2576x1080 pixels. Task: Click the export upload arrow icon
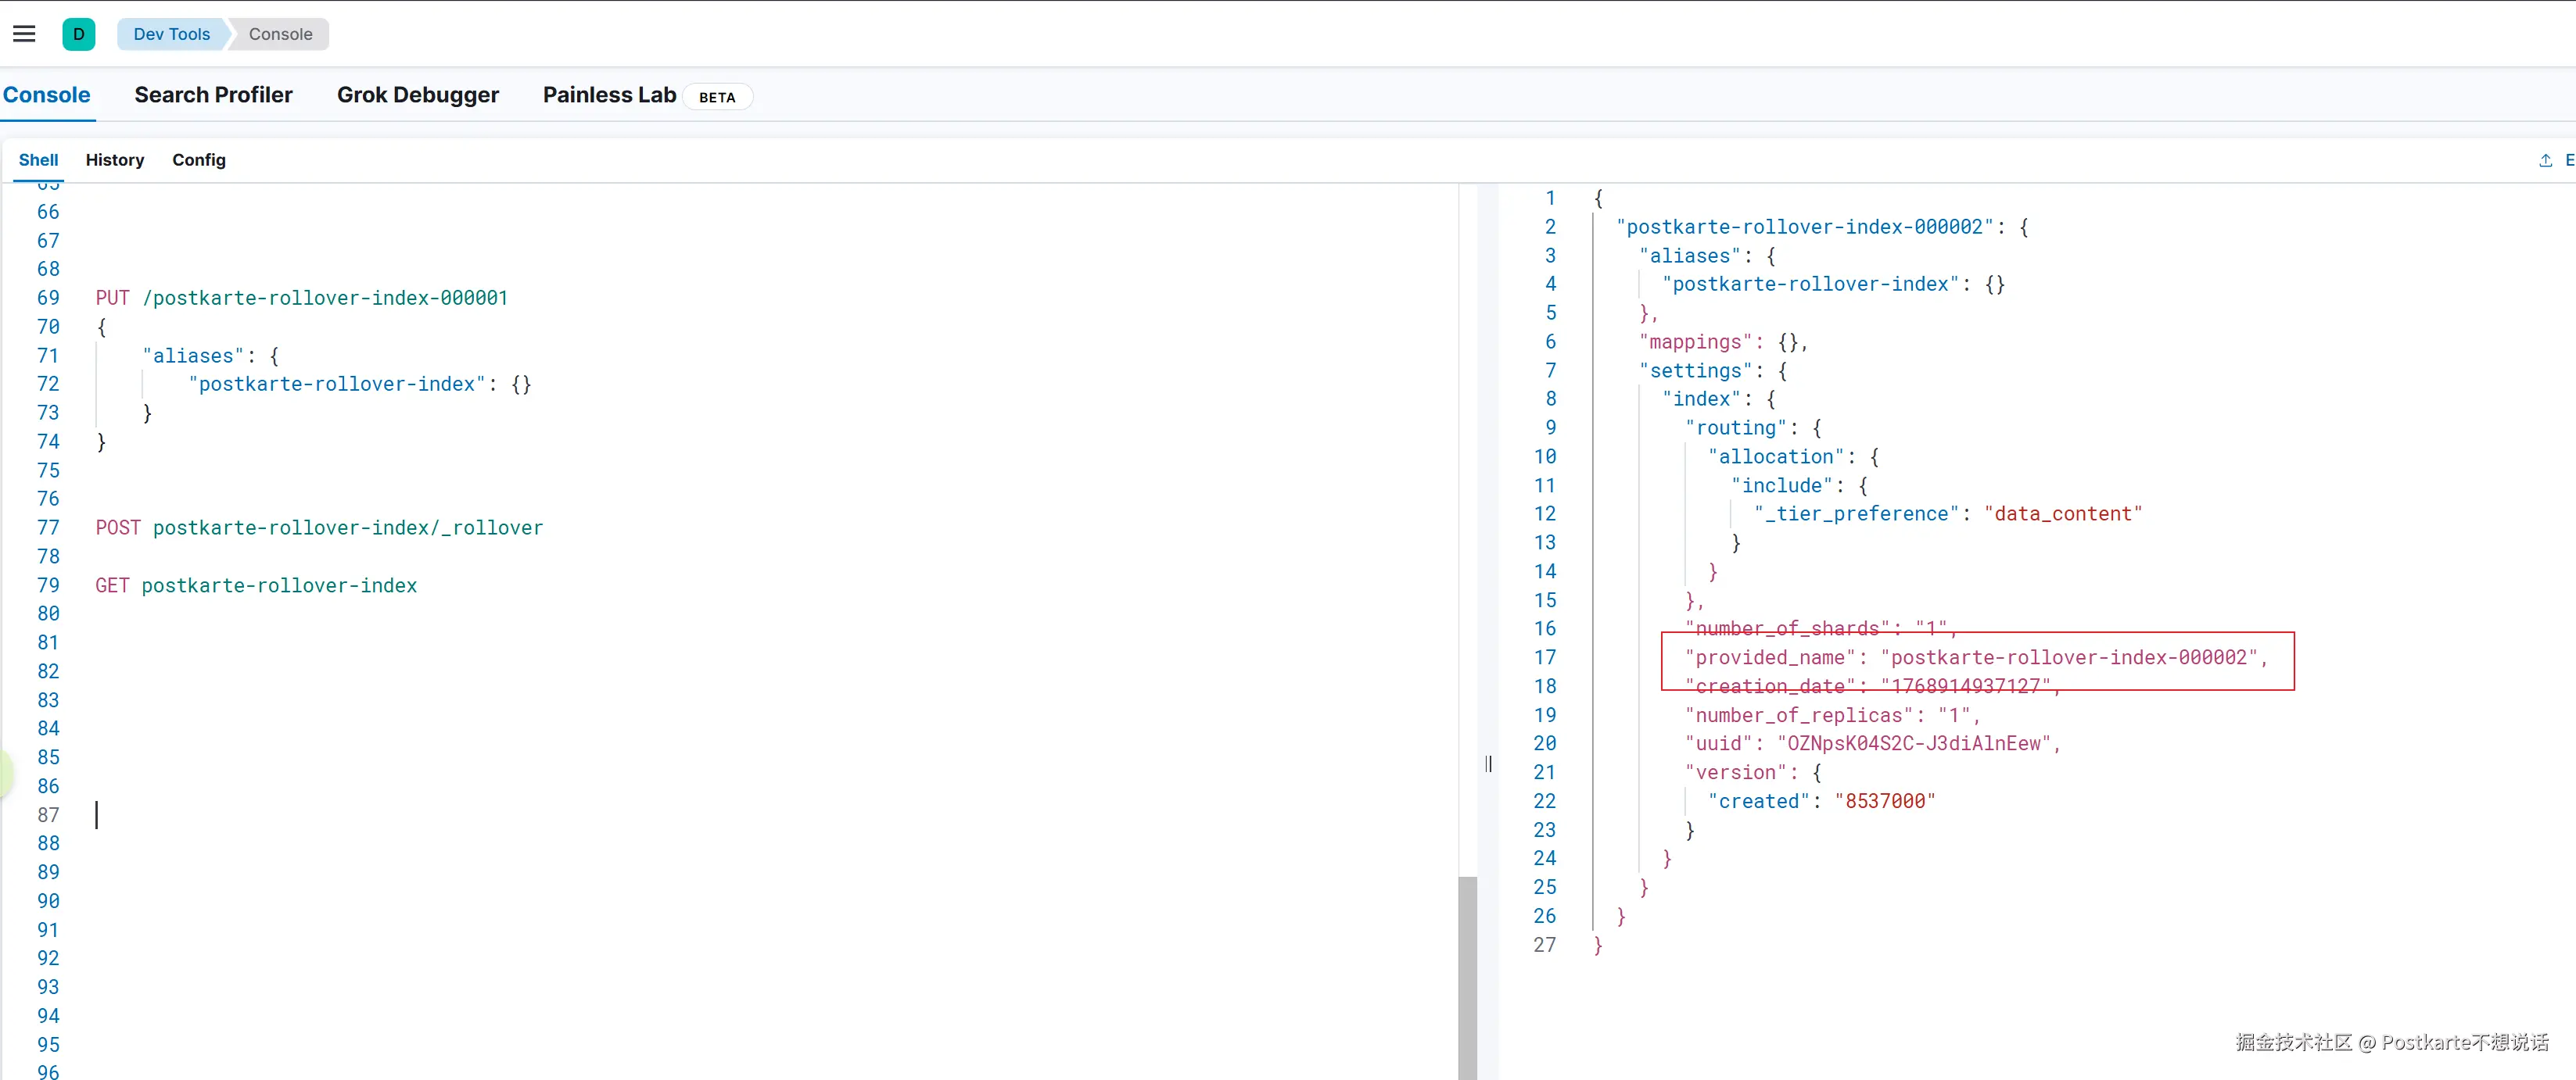click(x=2545, y=160)
